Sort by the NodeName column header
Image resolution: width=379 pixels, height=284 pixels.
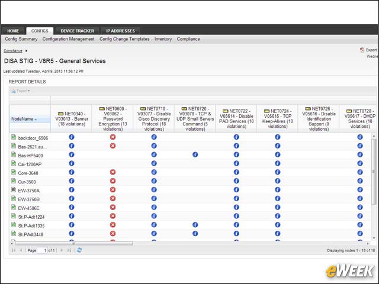coord(30,119)
